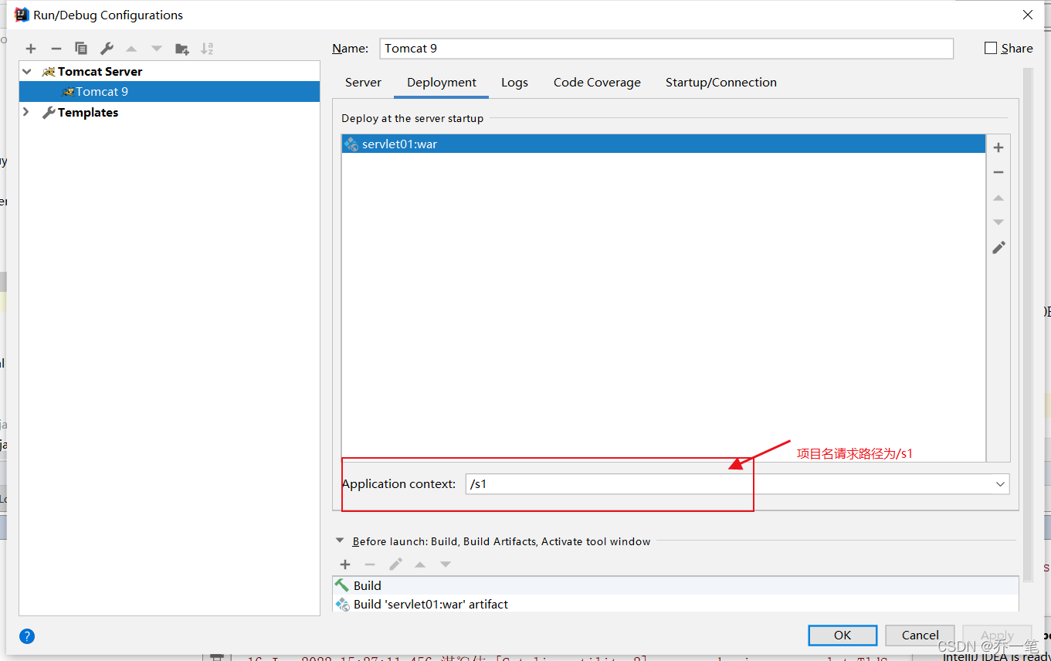The image size is (1051, 661).
Task: Move artifact up arrow beside deployment list
Action: [x=998, y=198]
